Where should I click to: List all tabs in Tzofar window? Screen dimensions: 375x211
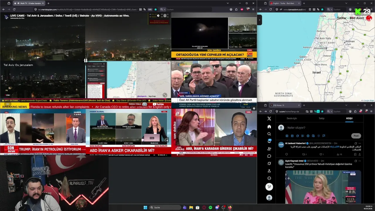point(346,3)
